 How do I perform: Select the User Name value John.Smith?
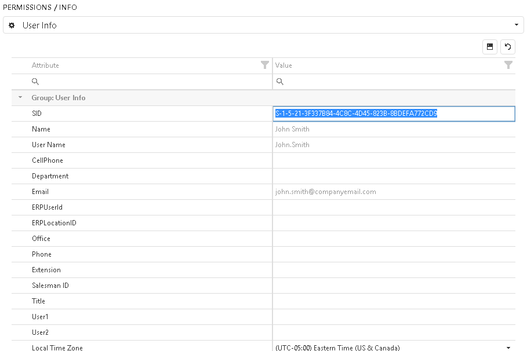point(292,145)
